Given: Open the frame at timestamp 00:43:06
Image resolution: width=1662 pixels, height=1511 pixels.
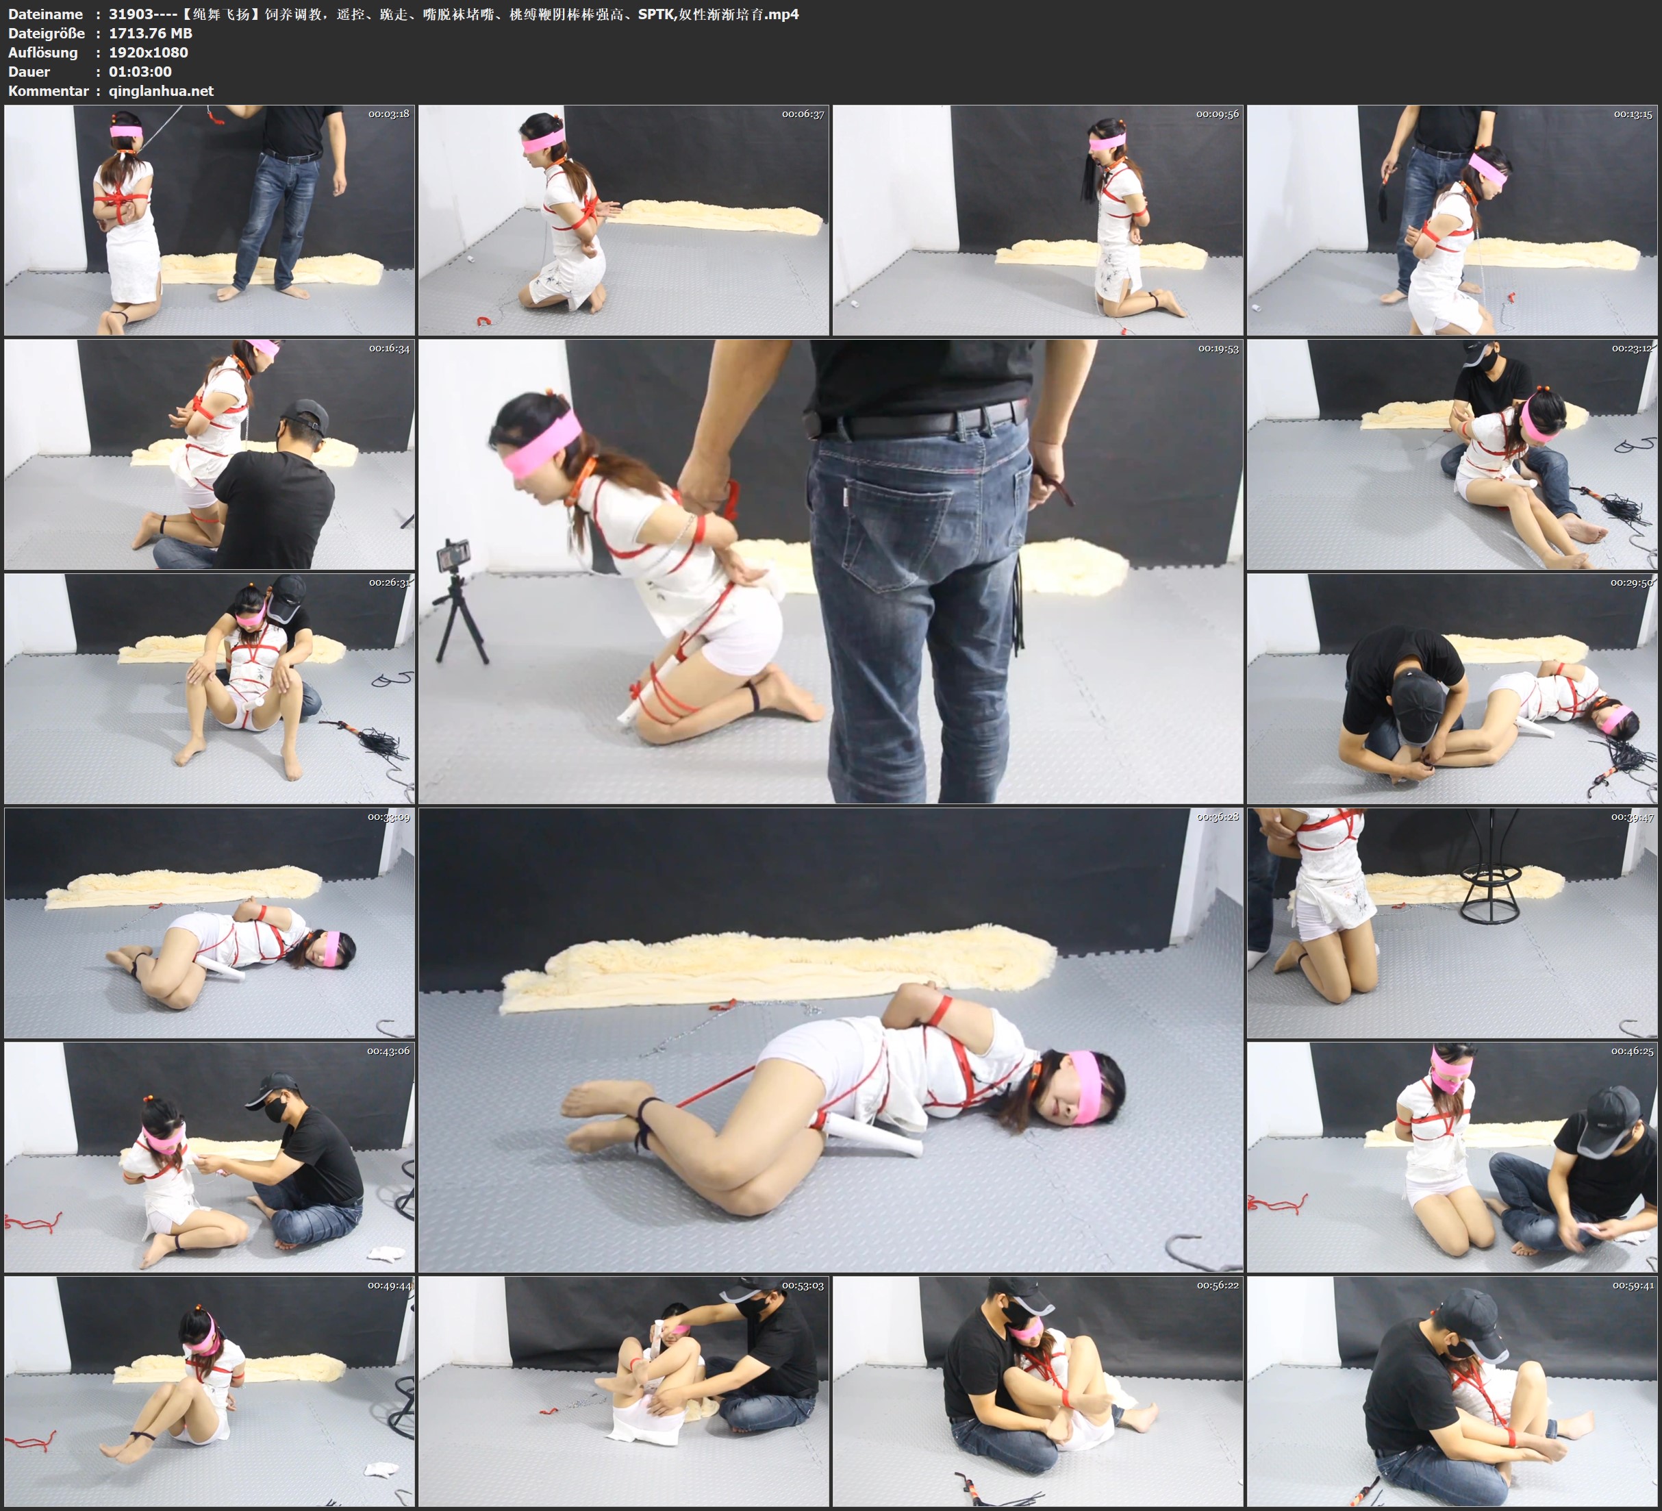Looking at the screenshot, I should [x=210, y=1157].
